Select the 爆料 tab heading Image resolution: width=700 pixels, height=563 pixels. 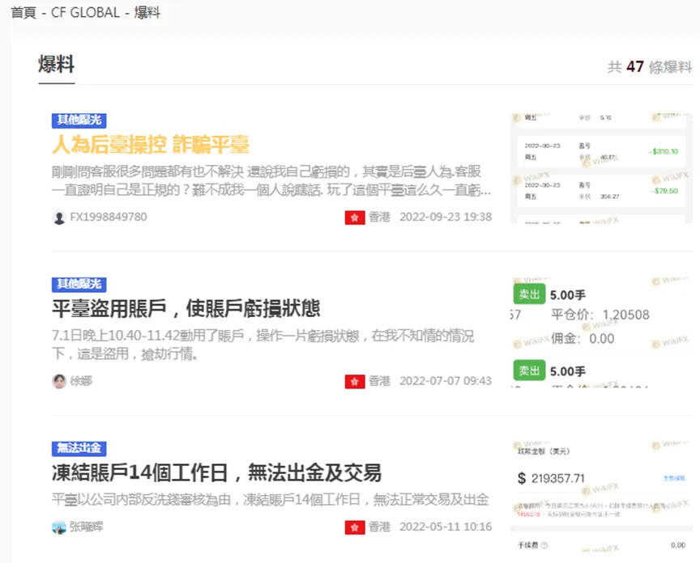56,65
